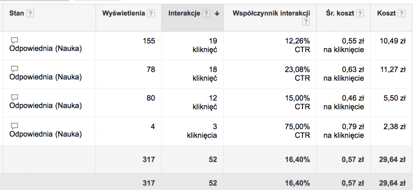Click the Stan column header
This screenshot has height=190, width=413.
pos(17,13)
